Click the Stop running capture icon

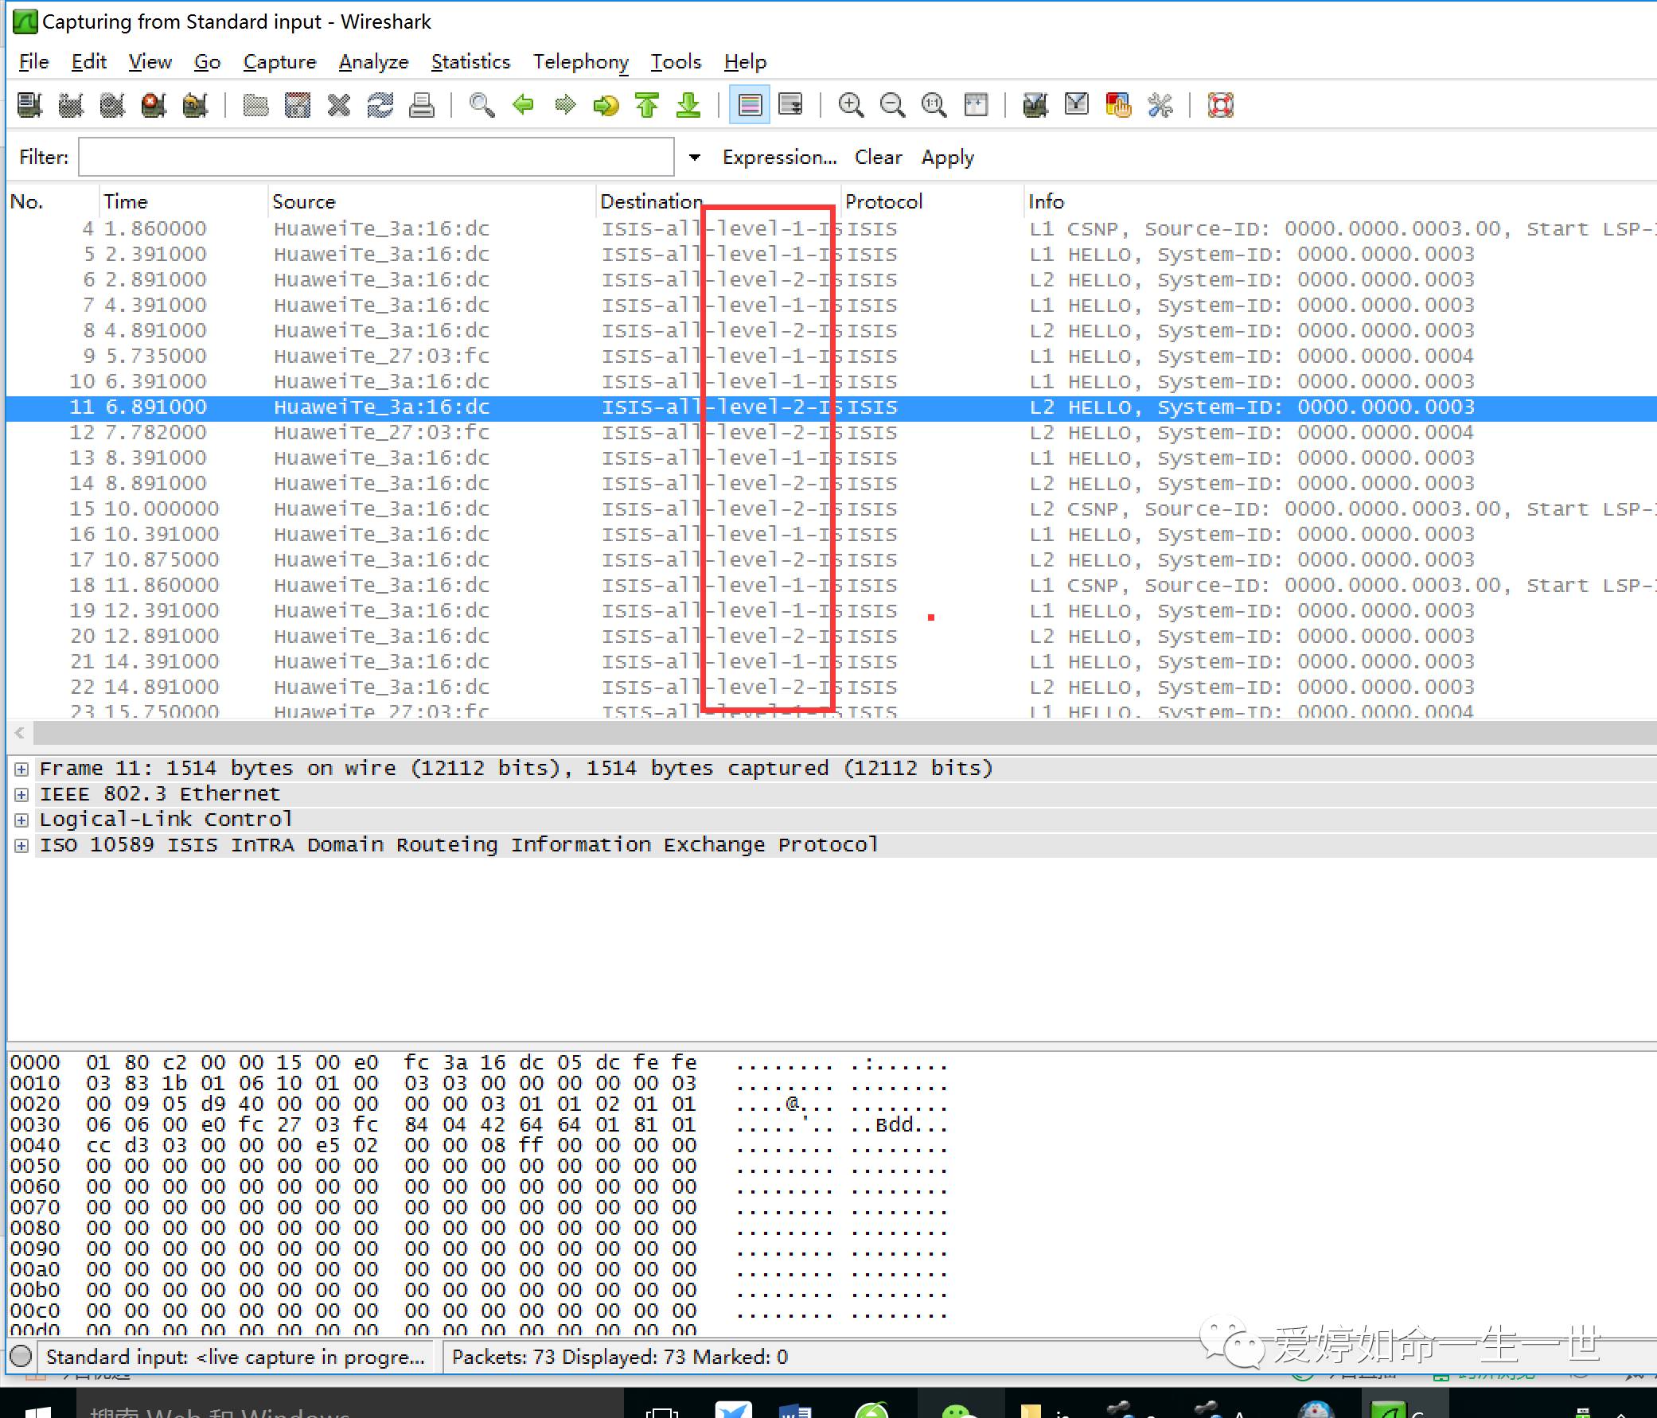pos(153,105)
